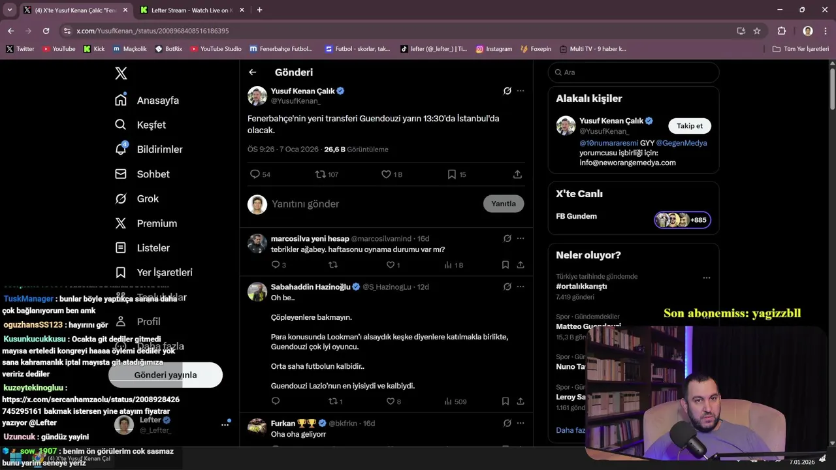Open @GegenMedya mention link
The image size is (836, 470).
(x=681, y=143)
